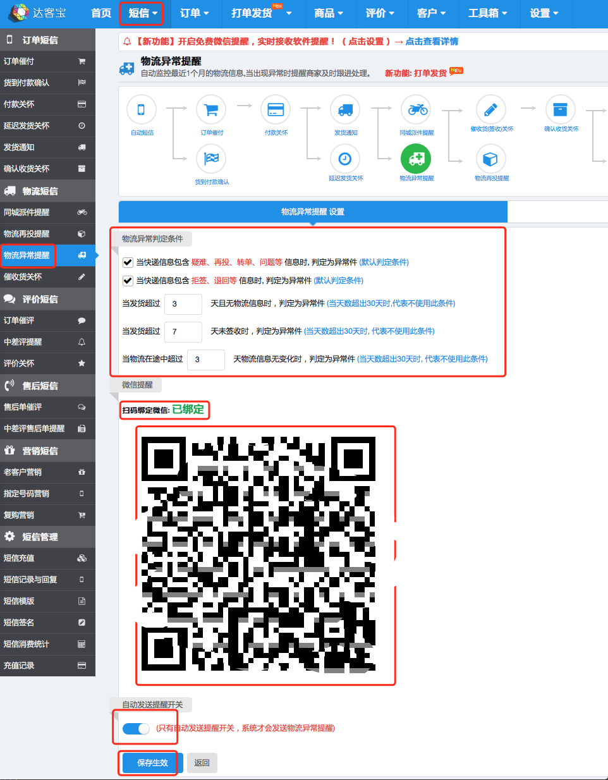Viewport: 608px width, 780px height.
Task: Expand the 打单发货 top menu
Action: coord(262,13)
